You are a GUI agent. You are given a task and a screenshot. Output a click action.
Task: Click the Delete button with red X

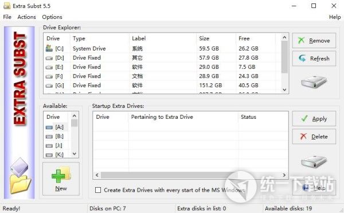(314, 137)
